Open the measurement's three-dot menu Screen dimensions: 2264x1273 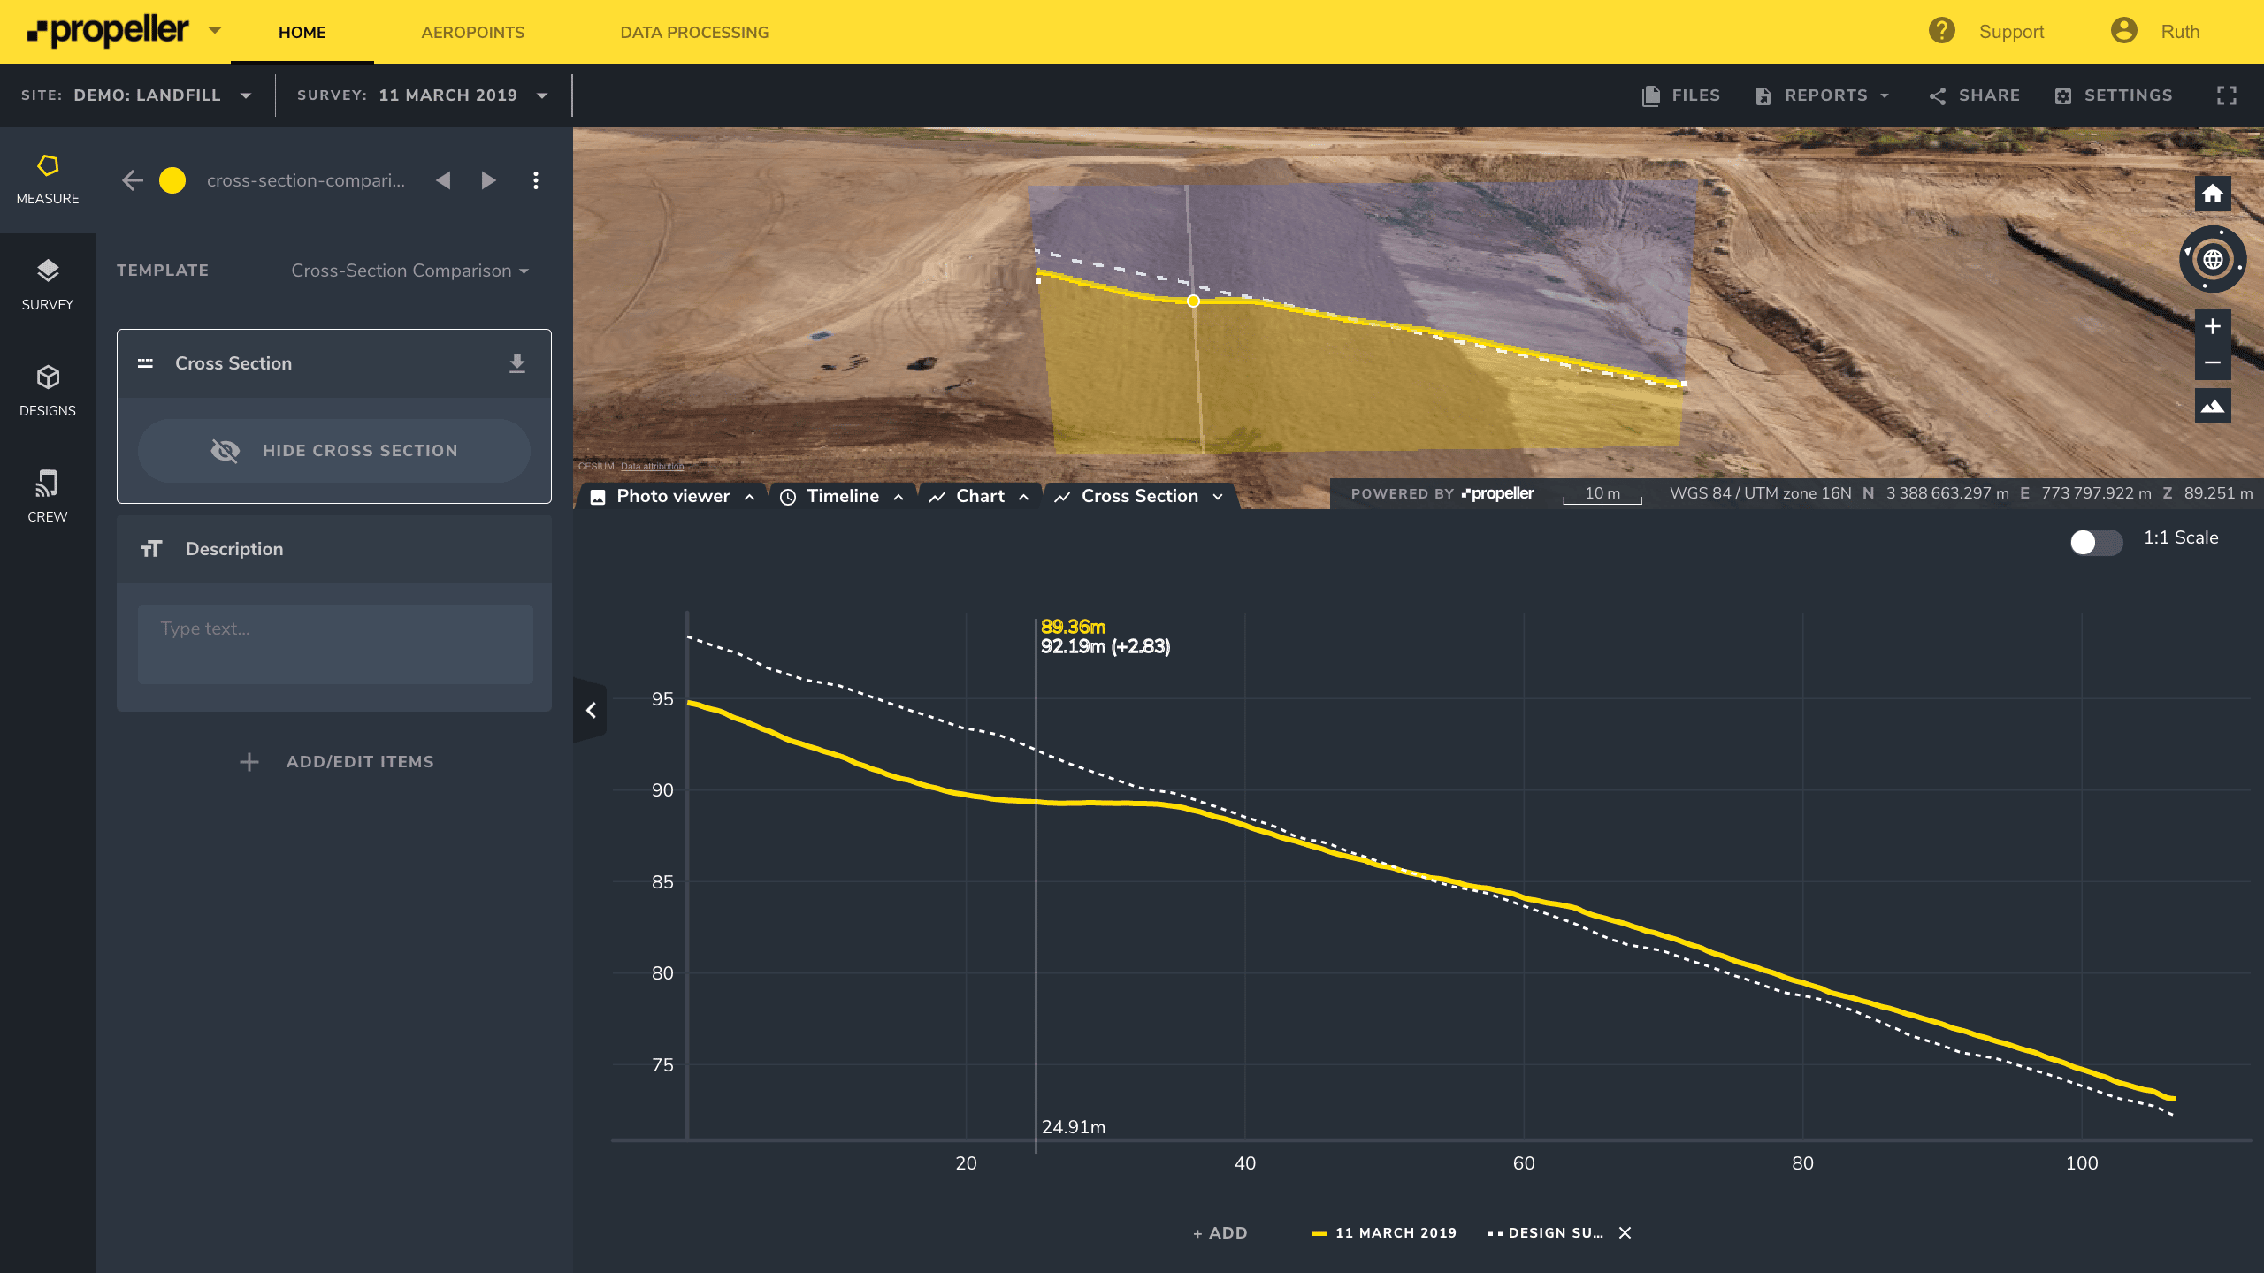click(x=536, y=180)
